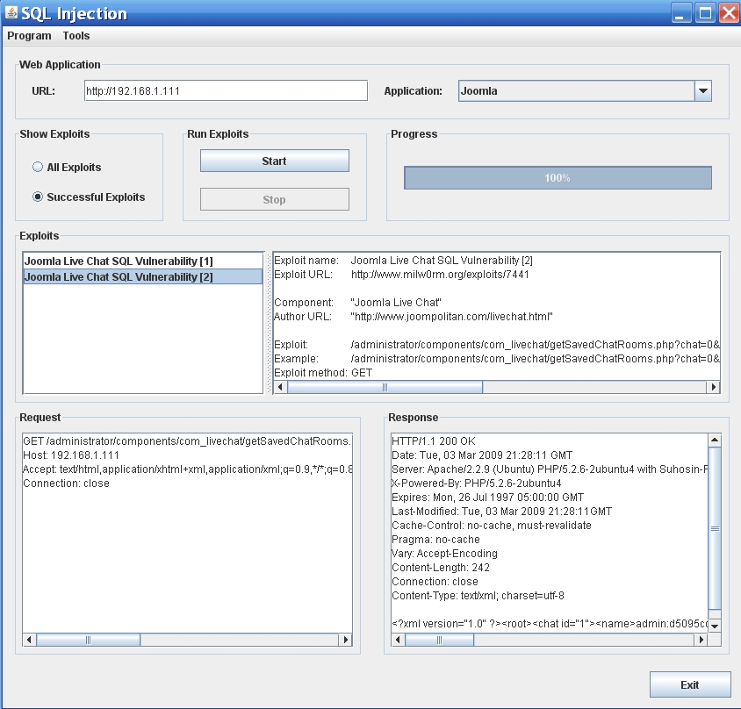Viewport: 741px width, 709px height.
Task: Open the Tools menu
Action: click(76, 36)
